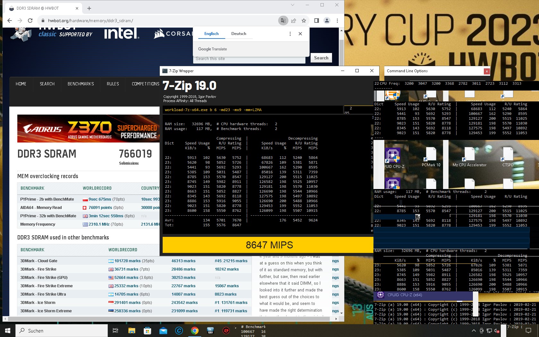Open the network tray icon
The image size is (539, 337).
489,331
